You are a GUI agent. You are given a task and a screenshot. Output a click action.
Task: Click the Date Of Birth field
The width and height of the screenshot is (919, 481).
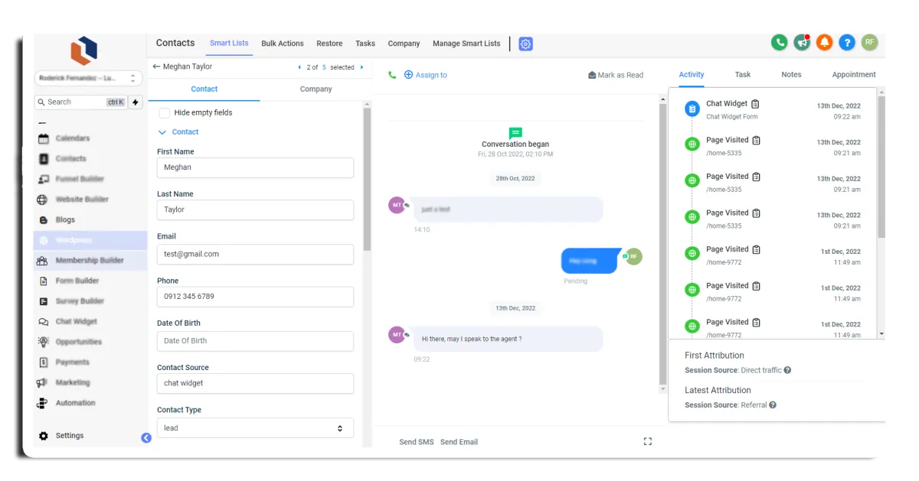tap(255, 341)
